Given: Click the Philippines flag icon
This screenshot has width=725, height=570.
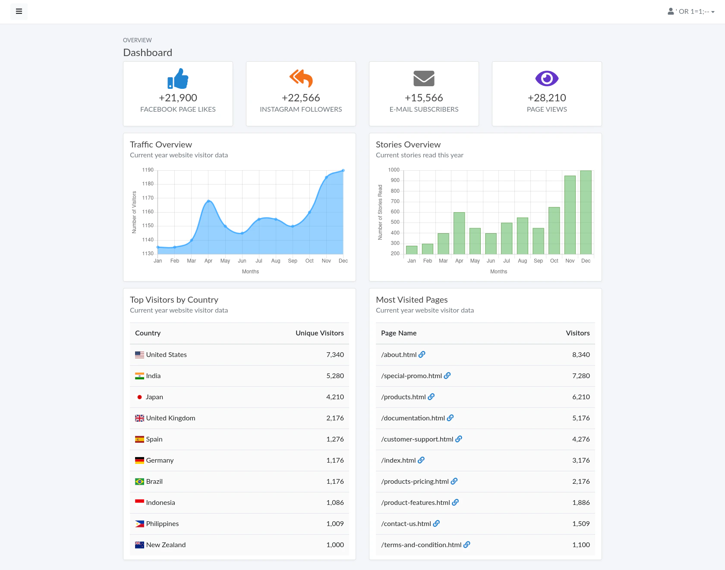Looking at the screenshot, I should coord(139,524).
